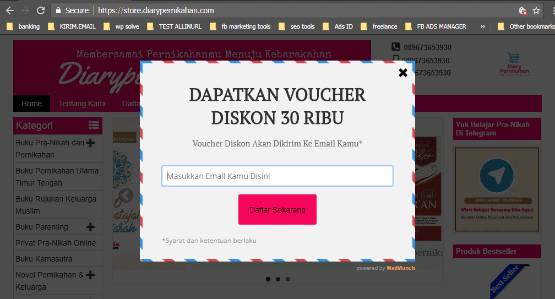Open the FB ADS MANAGER bookmark
Screen dimensions: 555x299
(x=436, y=26)
